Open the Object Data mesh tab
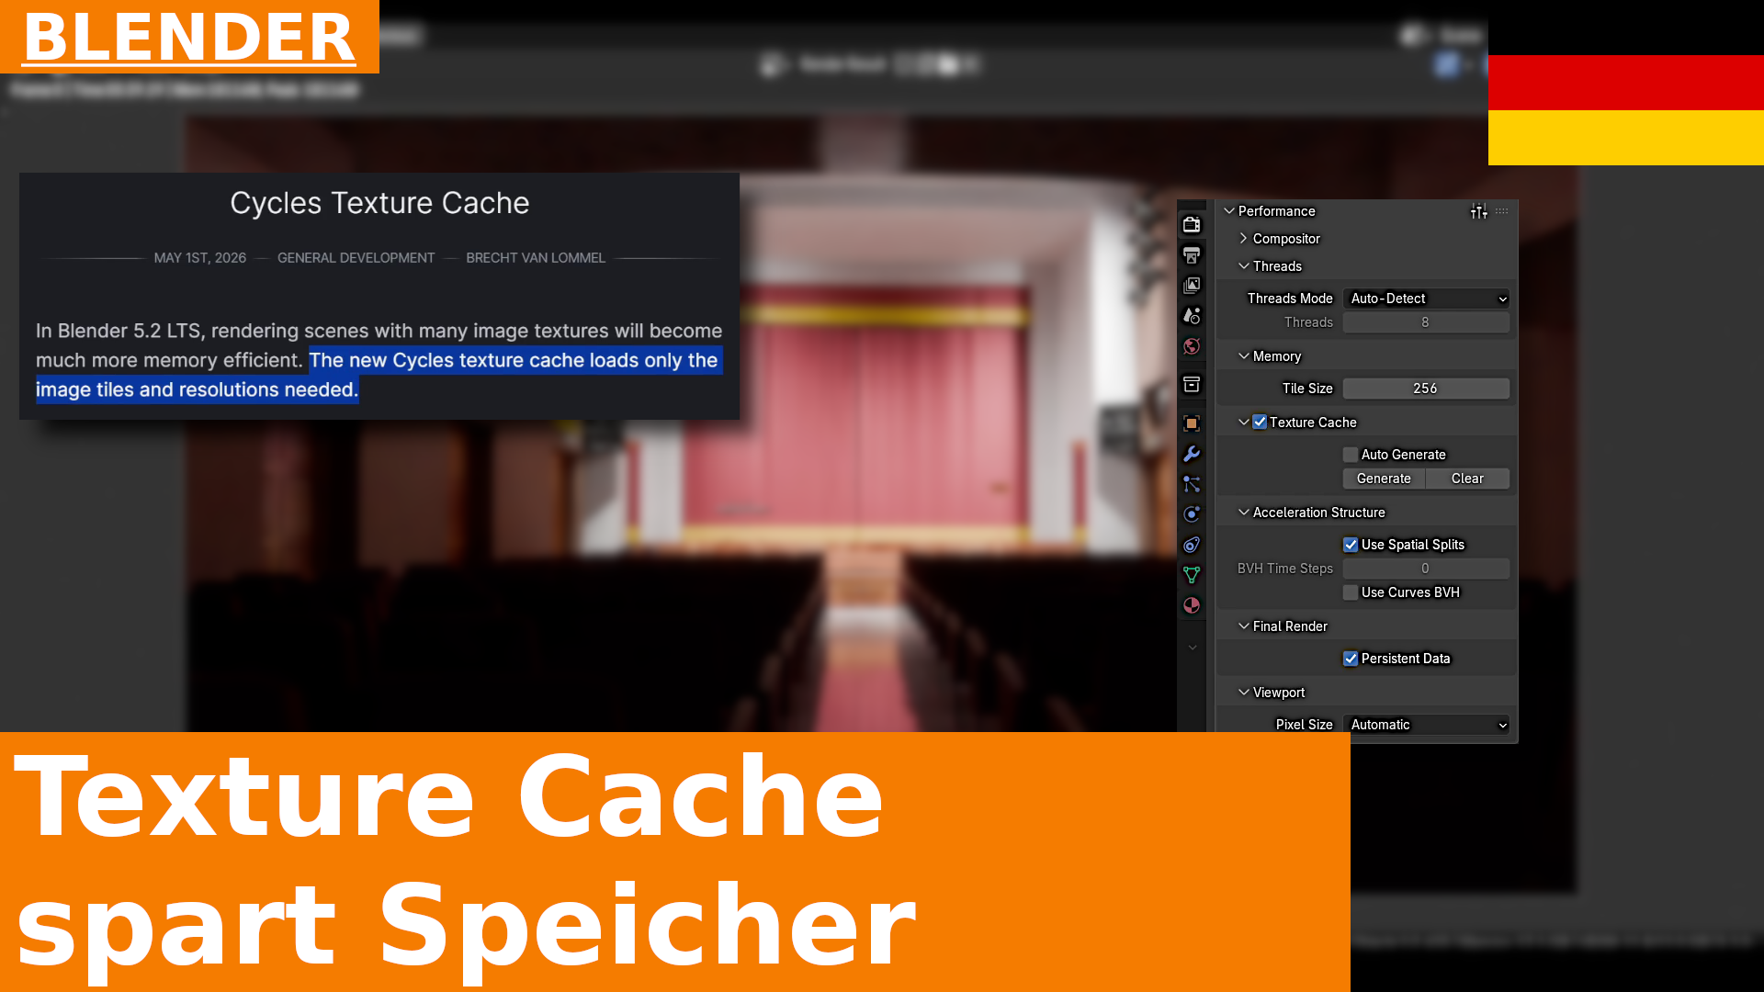The width and height of the screenshot is (1764, 992). pos(1192,575)
